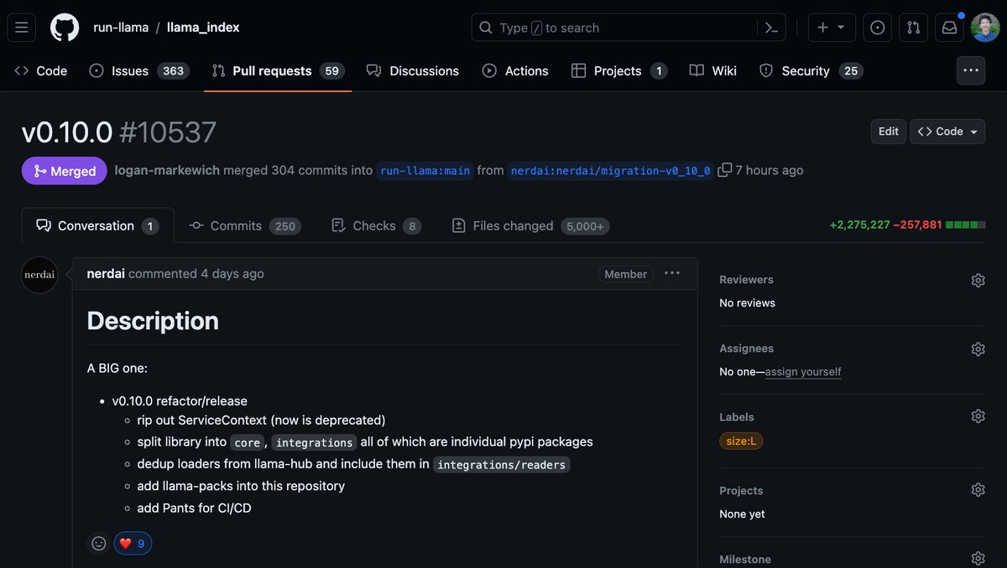Focus the 'Type / to search' field
Screen dimensions: 1007x568
(x=629, y=28)
